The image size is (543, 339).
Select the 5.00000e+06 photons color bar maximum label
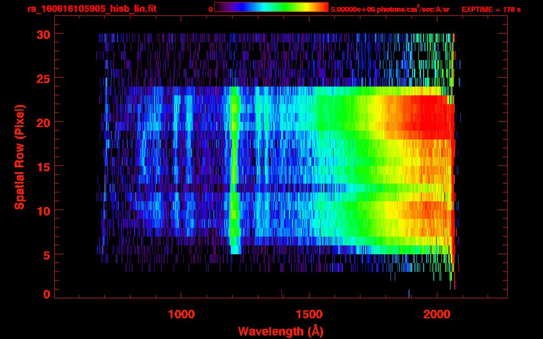point(390,9)
